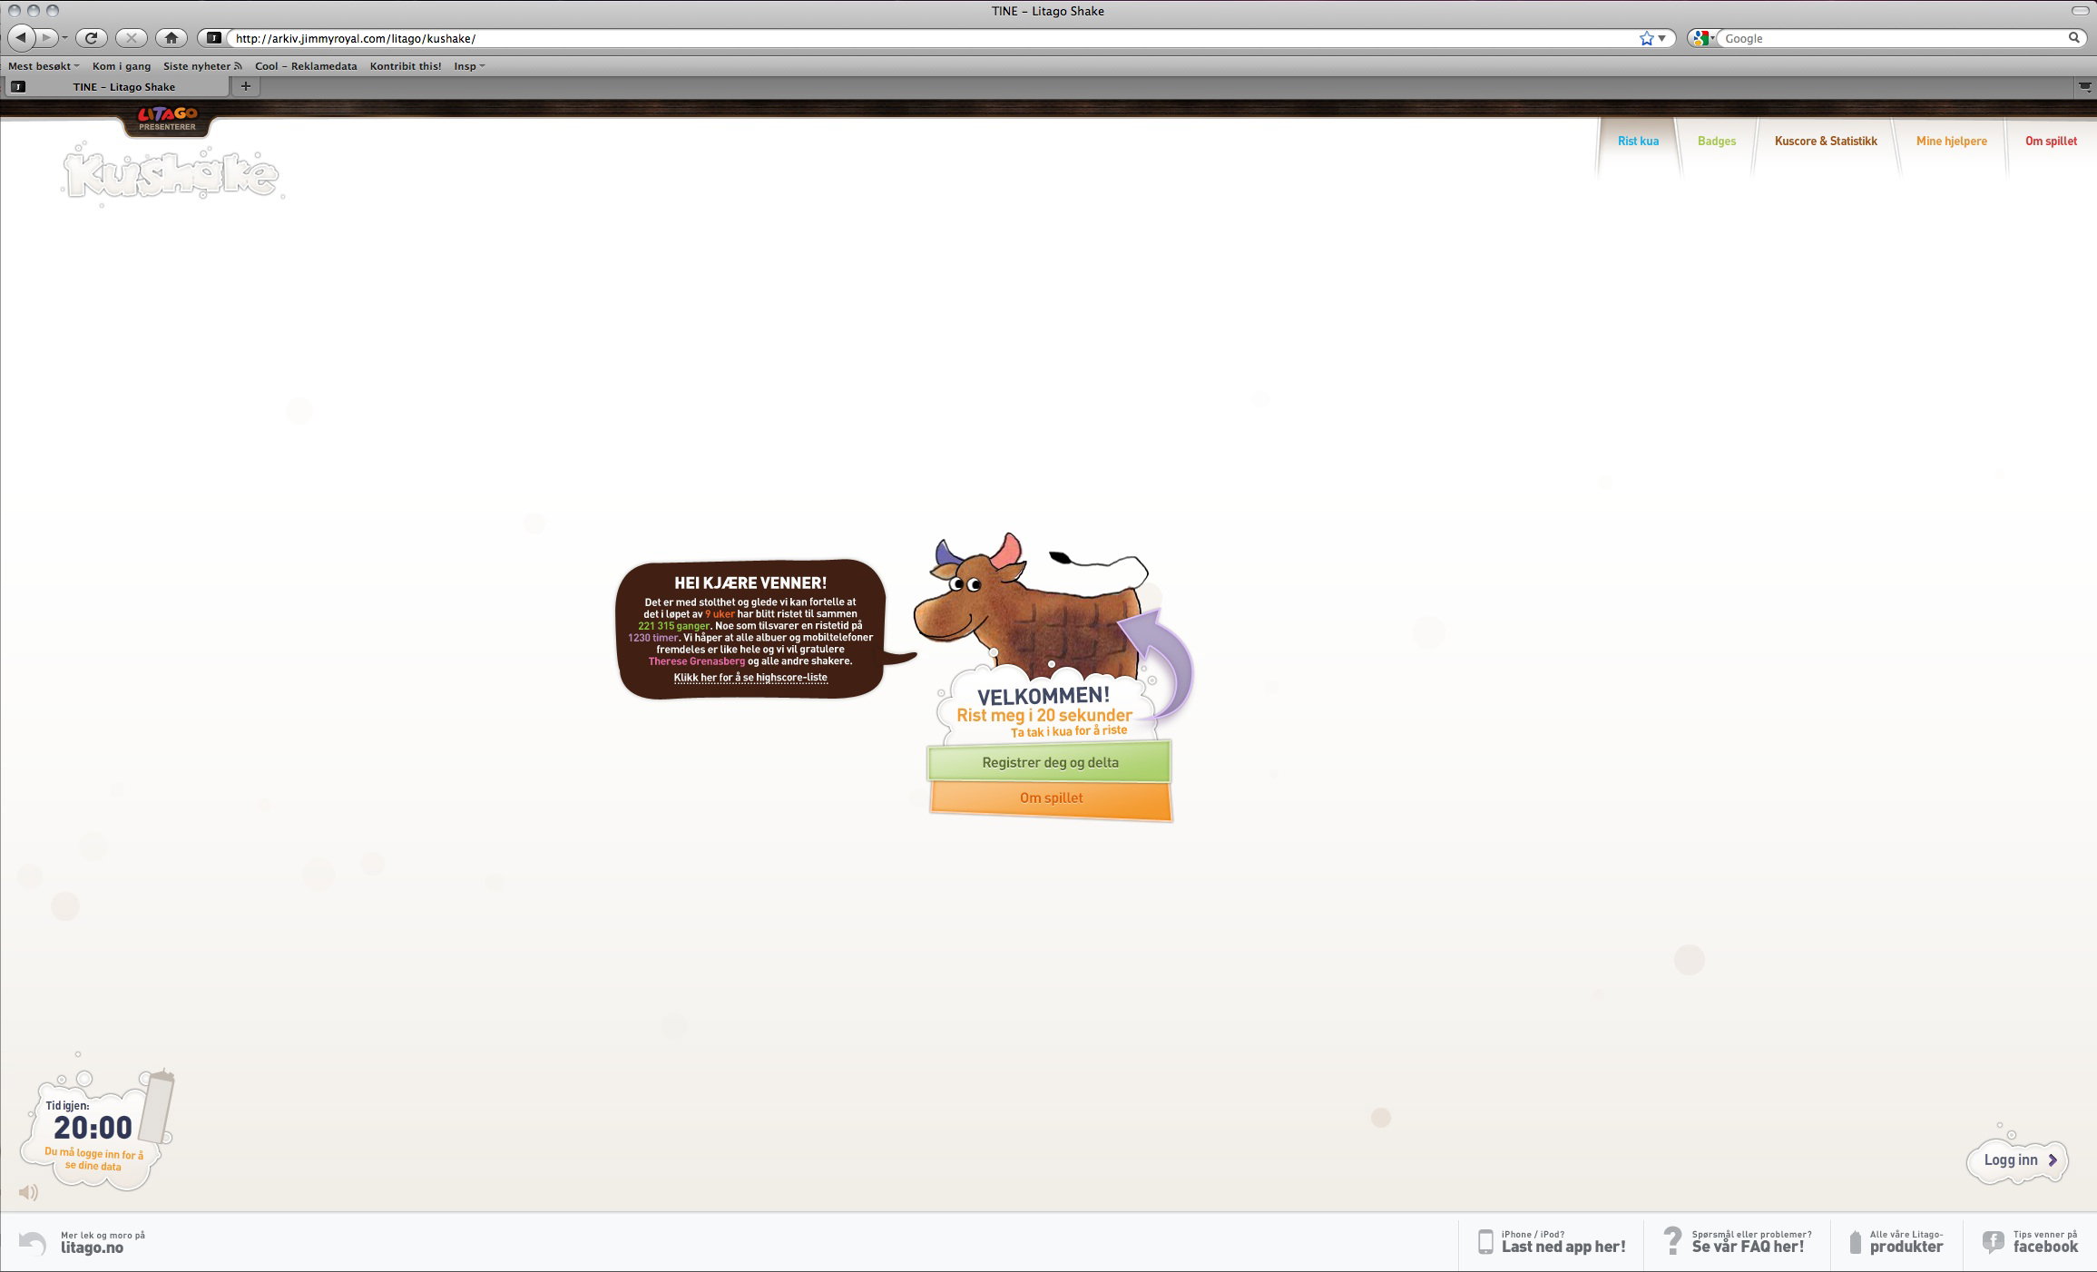Go back with the browser back arrow
This screenshot has width=2097, height=1272.
tap(22, 38)
